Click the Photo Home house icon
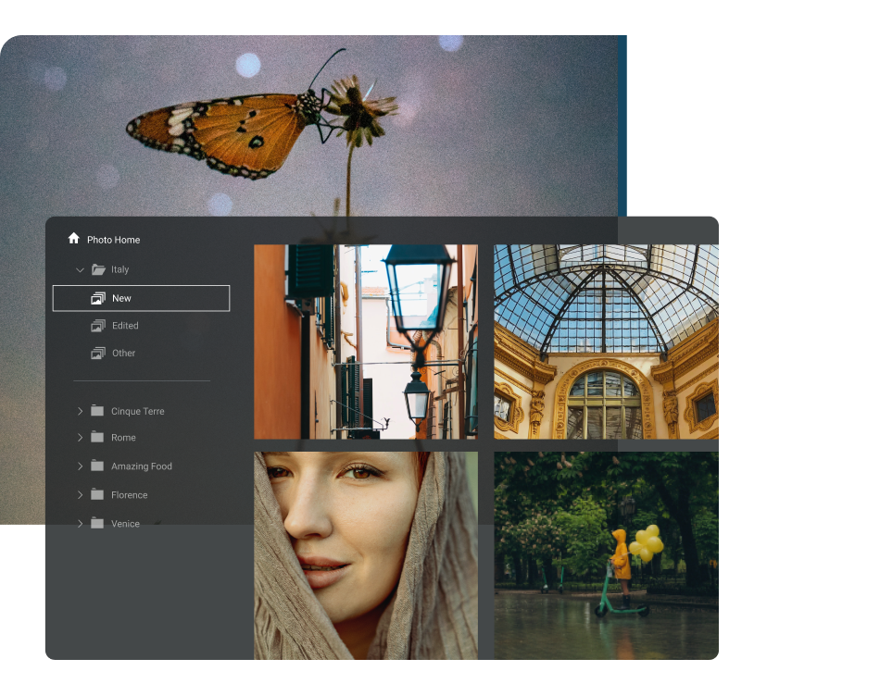Image resolution: width=880 pixels, height=696 pixels. 73,239
